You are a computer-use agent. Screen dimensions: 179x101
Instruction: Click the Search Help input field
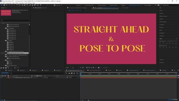[x=169, y=5]
